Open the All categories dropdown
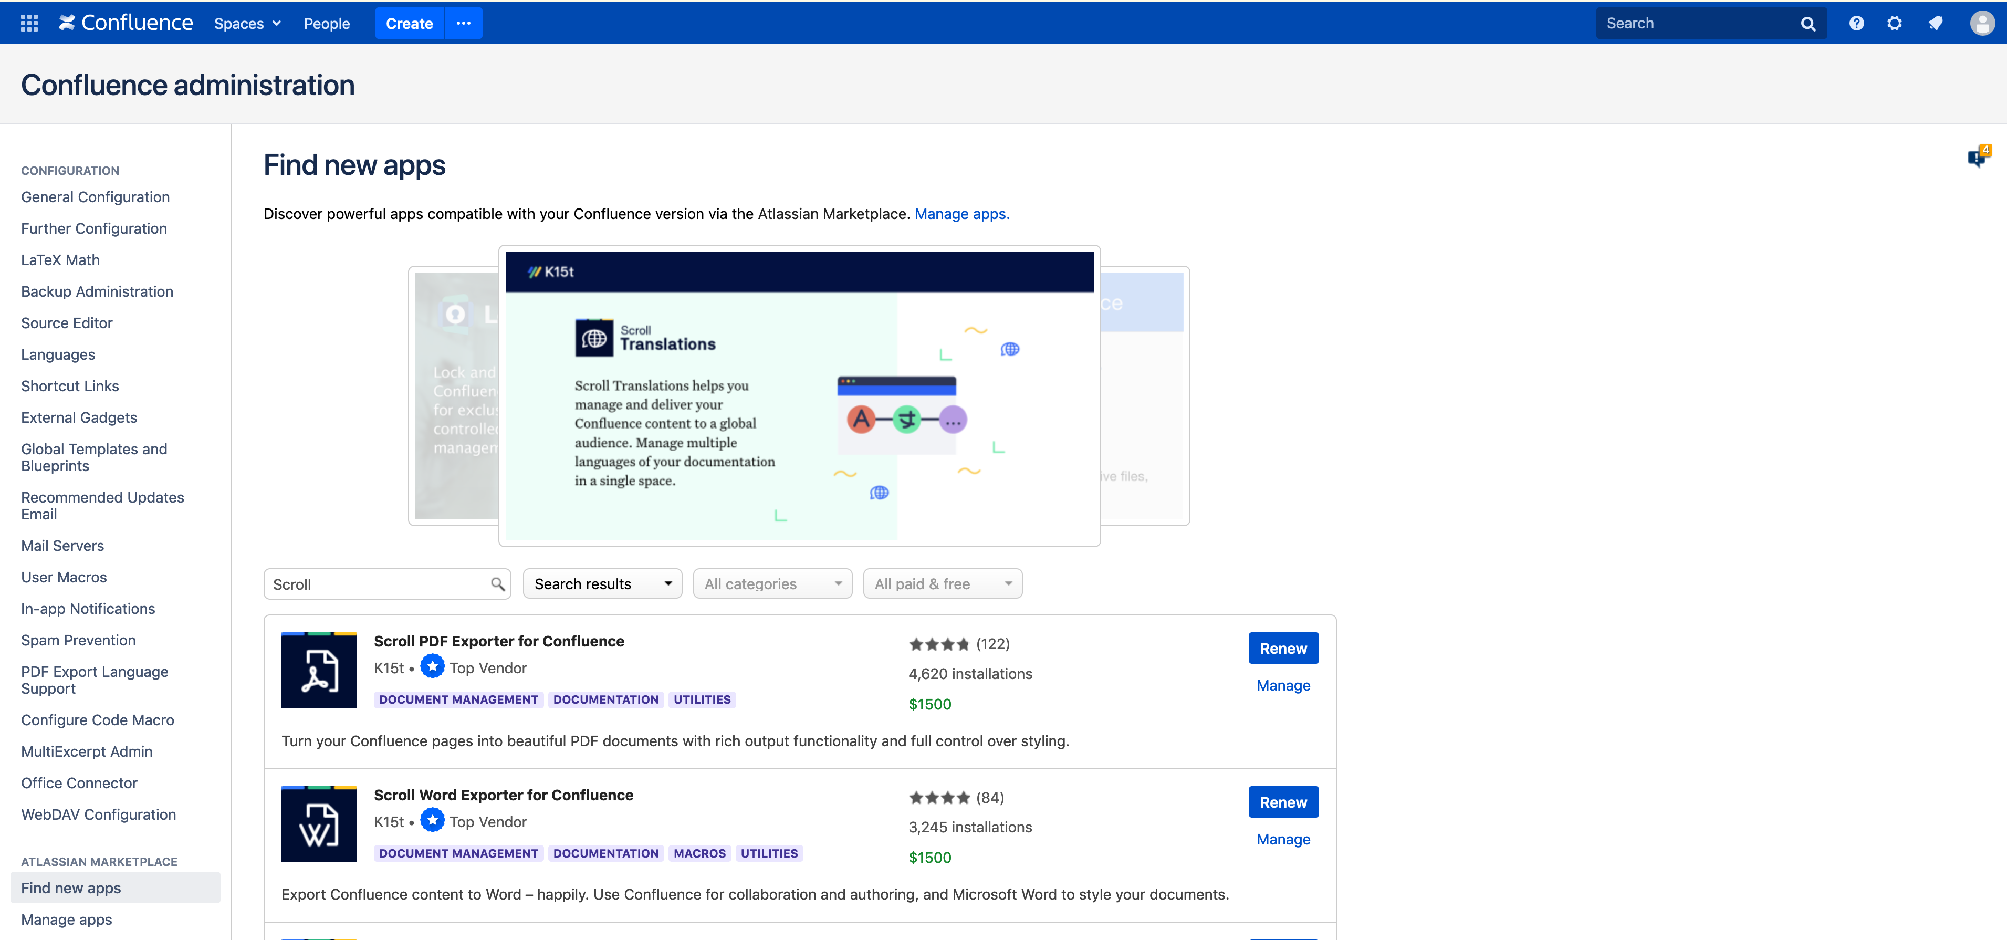Image resolution: width=2007 pixels, height=940 pixels. pyautogui.click(x=772, y=584)
